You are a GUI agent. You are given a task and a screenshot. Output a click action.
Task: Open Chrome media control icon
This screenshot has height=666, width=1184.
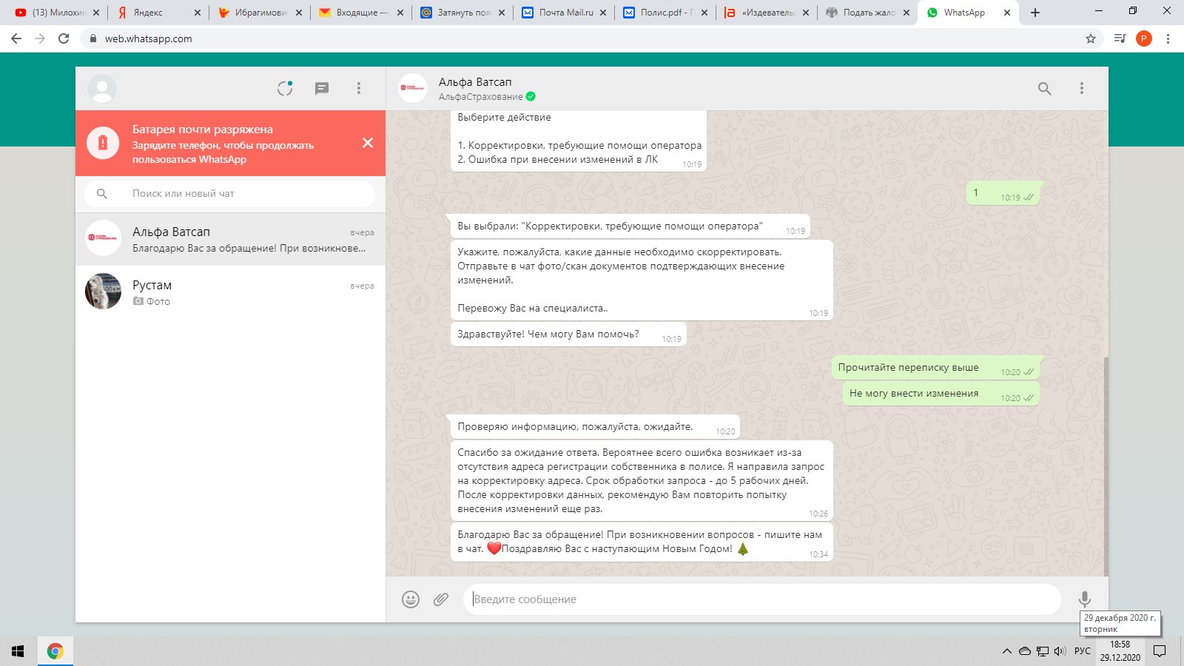click(x=1120, y=38)
